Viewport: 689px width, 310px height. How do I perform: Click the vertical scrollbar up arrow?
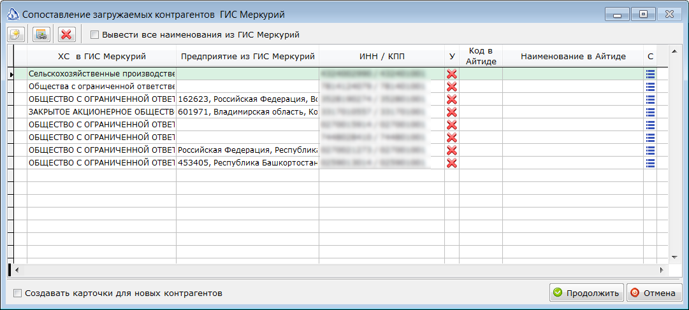coord(674,52)
